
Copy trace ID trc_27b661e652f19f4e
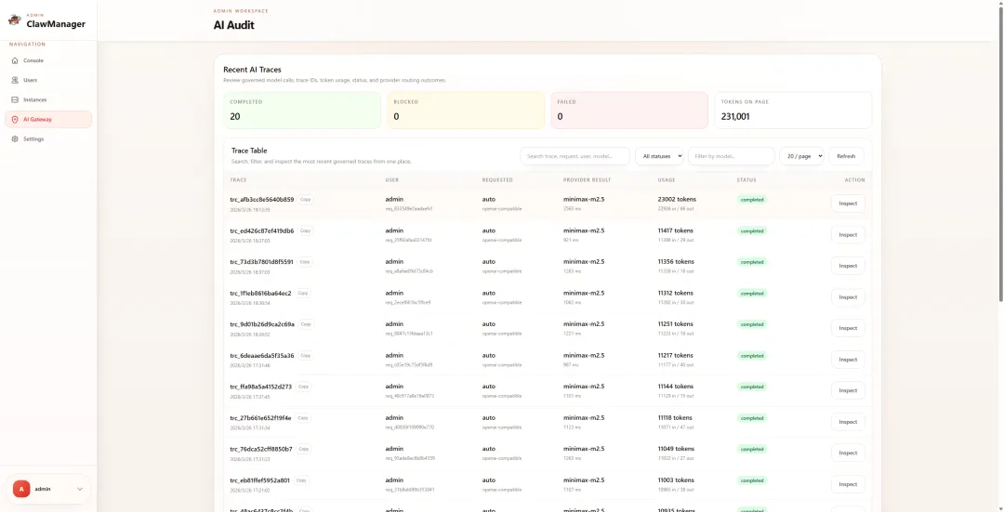tap(303, 418)
